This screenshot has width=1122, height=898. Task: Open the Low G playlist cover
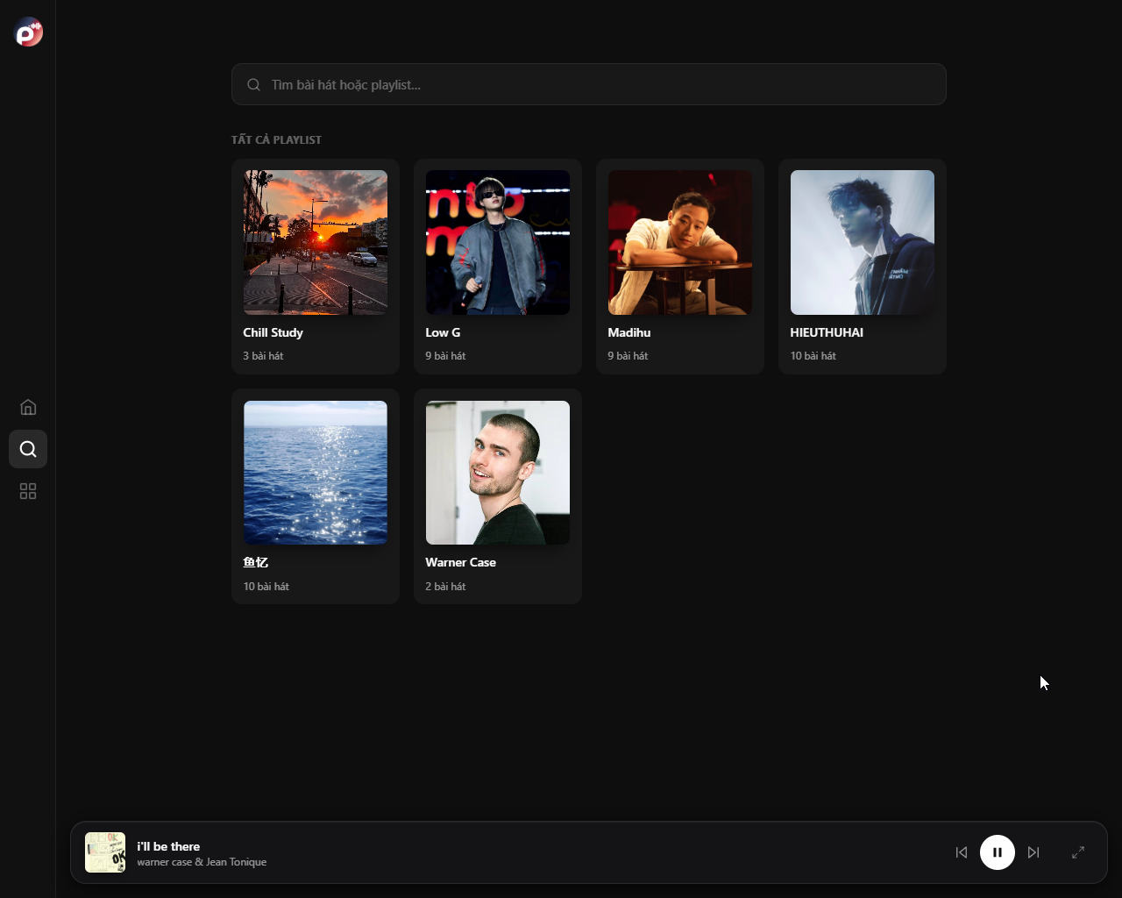498,242
